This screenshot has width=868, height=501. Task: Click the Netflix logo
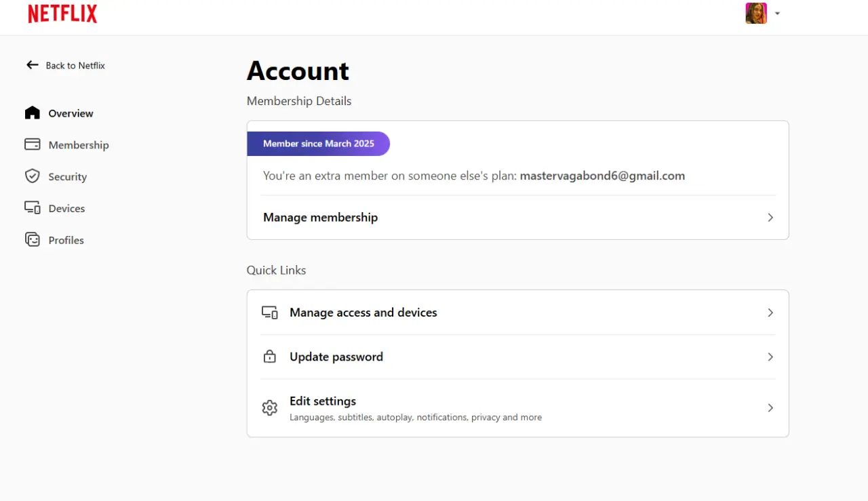tap(62, 14)
